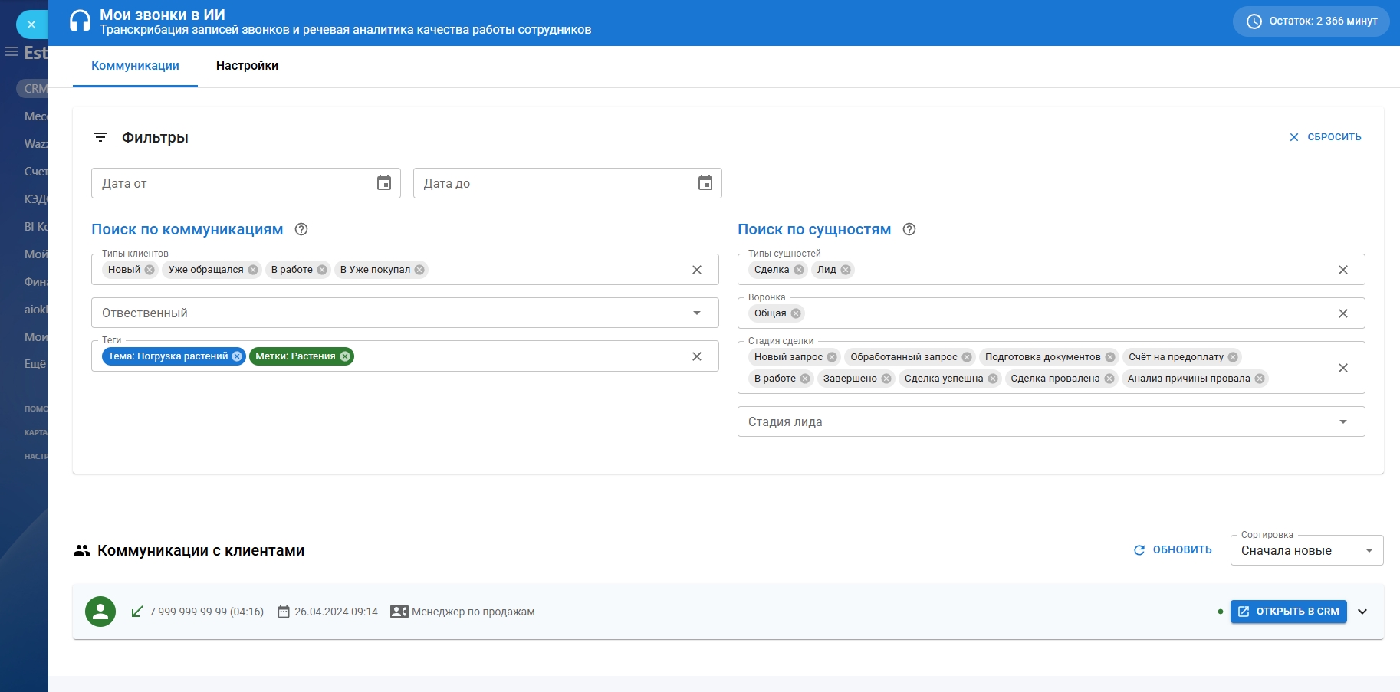Remove the 'Тема: Погрузка растений' tag chip
Screen dimensions: 1400x692
(237, 356)
